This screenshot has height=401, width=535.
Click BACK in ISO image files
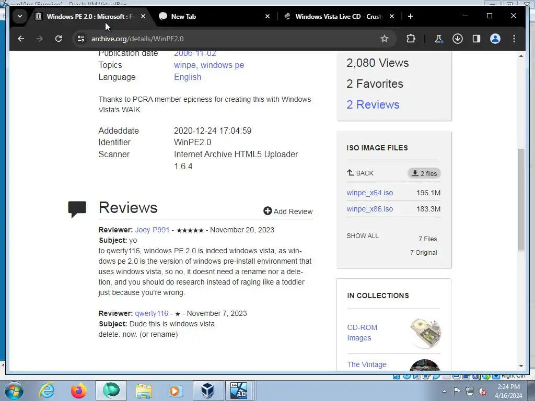coord(360,173)
